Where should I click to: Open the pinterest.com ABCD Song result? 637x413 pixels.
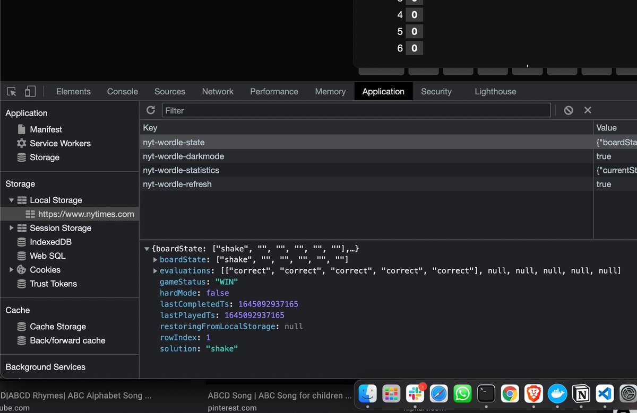tap(279, 396)
